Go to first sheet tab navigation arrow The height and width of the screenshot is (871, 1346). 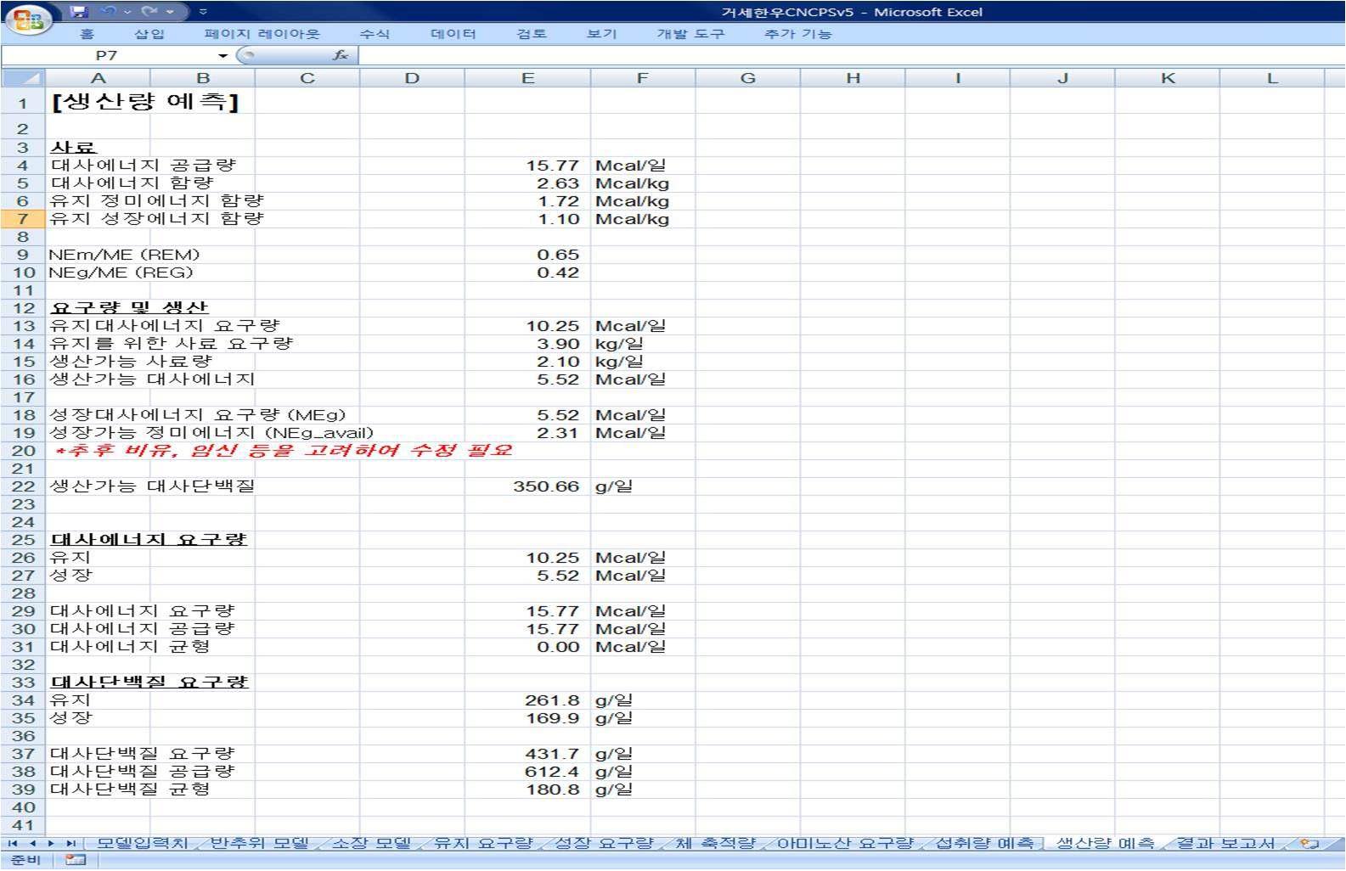[x=13, y=843]
